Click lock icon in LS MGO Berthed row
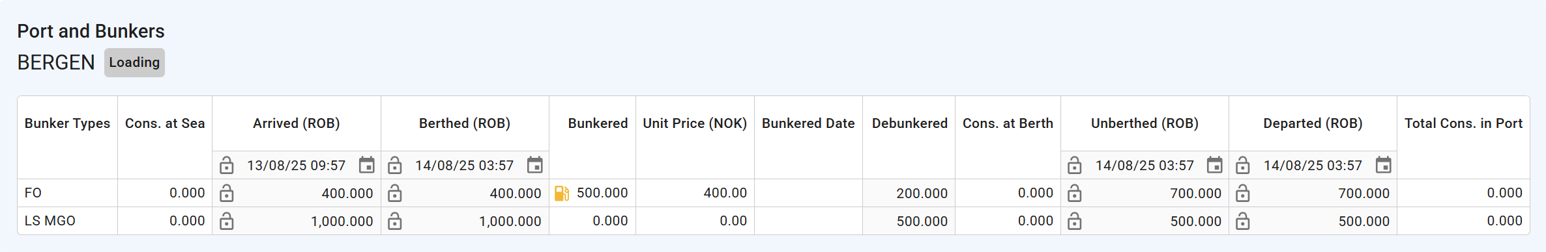This screenshot has height=252, width=1546. [x=394, y=221]
